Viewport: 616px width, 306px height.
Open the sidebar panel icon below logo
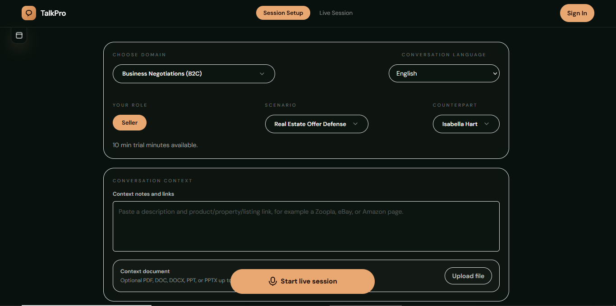(19, 35)
